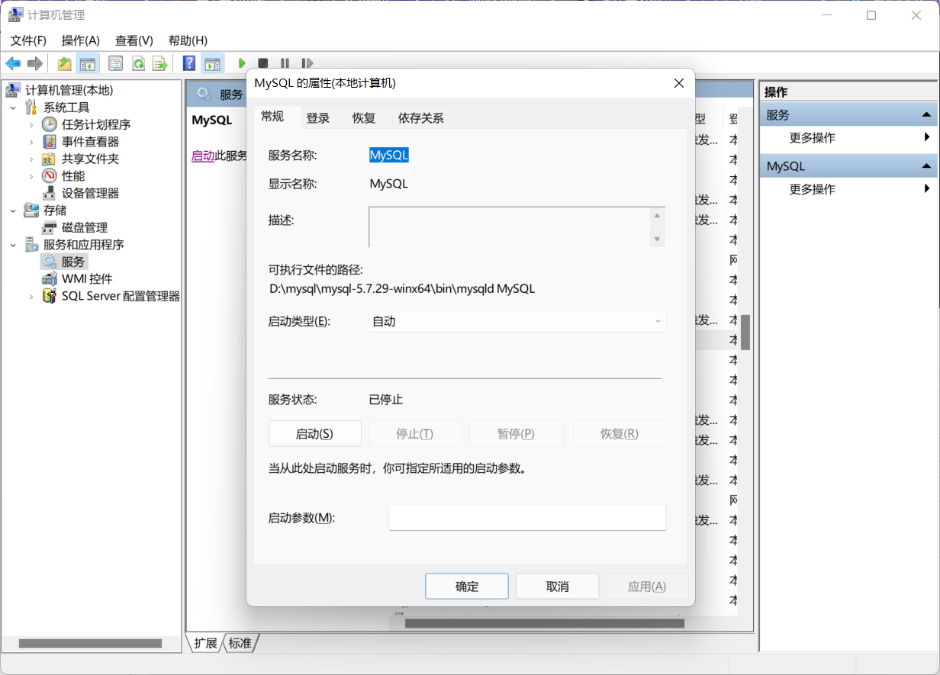Screen dimensions: 940x675
Task: Switch to the 标准 view tab
Action: pyautogui.click(x=240, y=643)
